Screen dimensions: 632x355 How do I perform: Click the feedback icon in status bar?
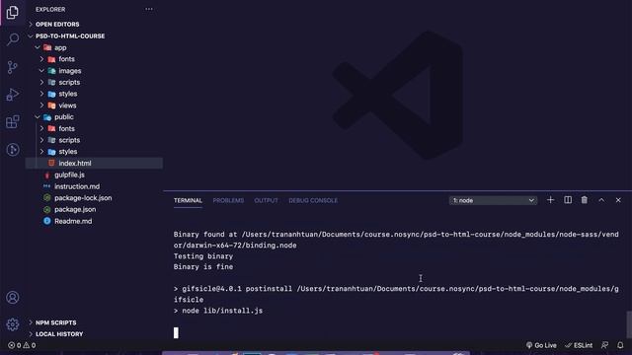[605, 345]
